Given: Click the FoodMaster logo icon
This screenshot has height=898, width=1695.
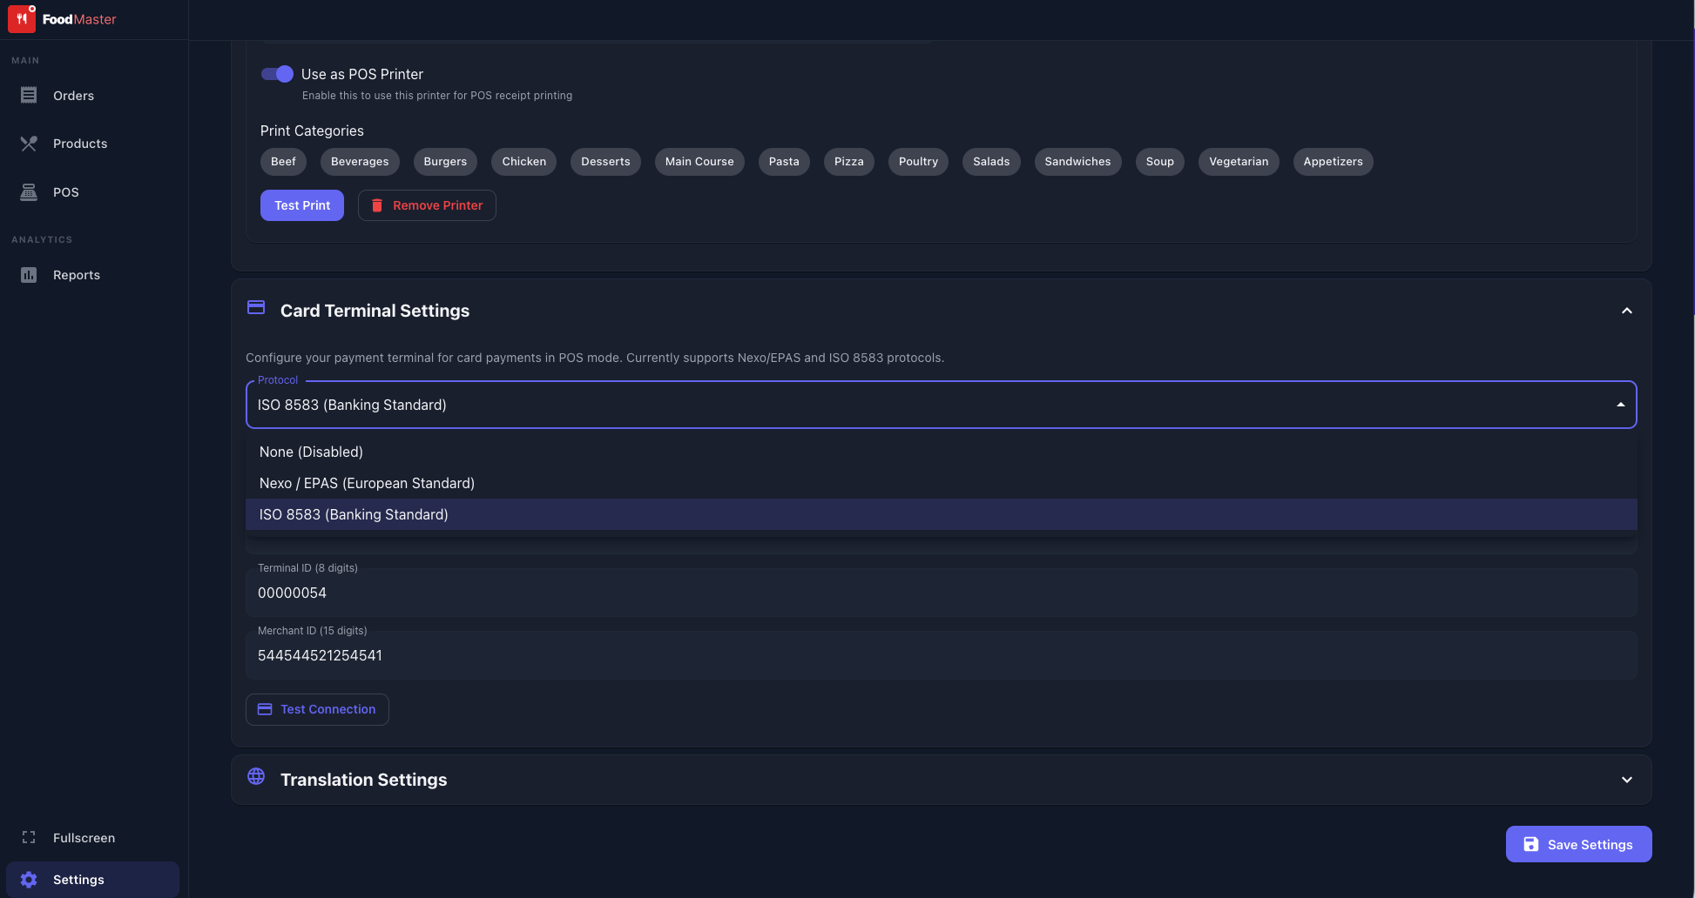Looking at the screenshot, I should pos(22,19).
